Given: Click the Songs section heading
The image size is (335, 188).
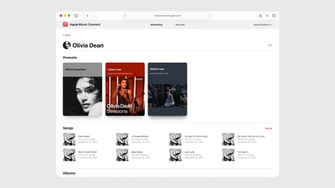Looking at the screenshot, I should coord(68,128).
